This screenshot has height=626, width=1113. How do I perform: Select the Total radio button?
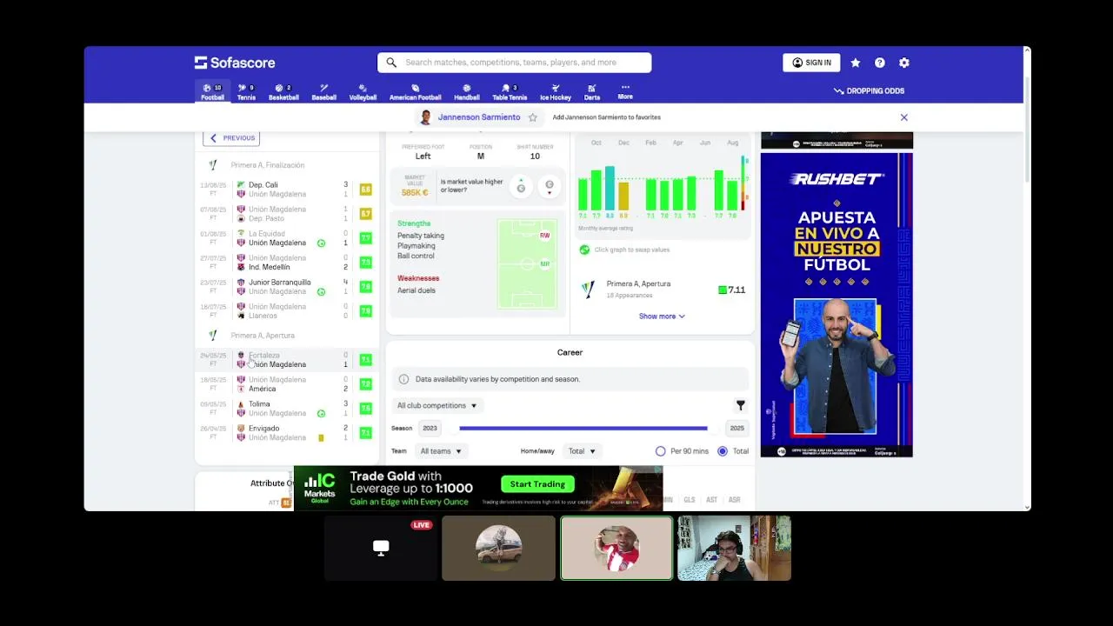click(x=723, y=451)
